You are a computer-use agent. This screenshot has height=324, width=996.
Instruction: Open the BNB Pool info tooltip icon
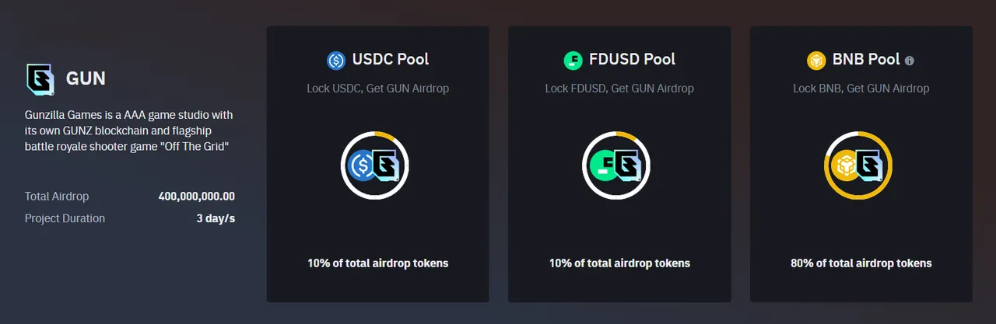click(910, 61)
